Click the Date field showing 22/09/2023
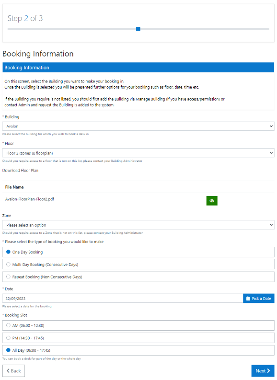 [123, 299]
